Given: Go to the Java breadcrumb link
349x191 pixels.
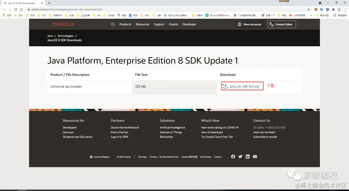Looking at the screenshot, I should 50,36.
